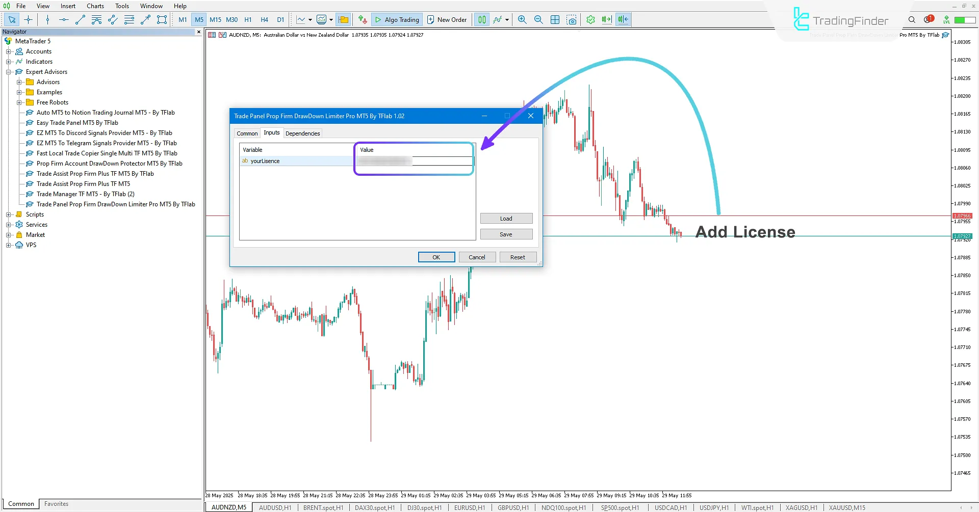Image resolution: width=979 pixels, height=512 pixels.
Task: Click the Load button
Action: click(506, 218)
